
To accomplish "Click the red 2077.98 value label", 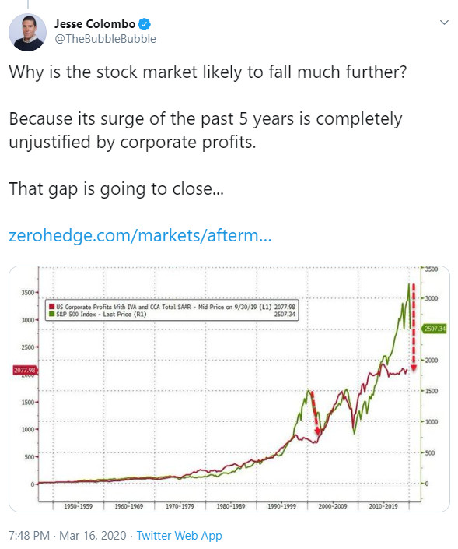I will tap(25, 370).
